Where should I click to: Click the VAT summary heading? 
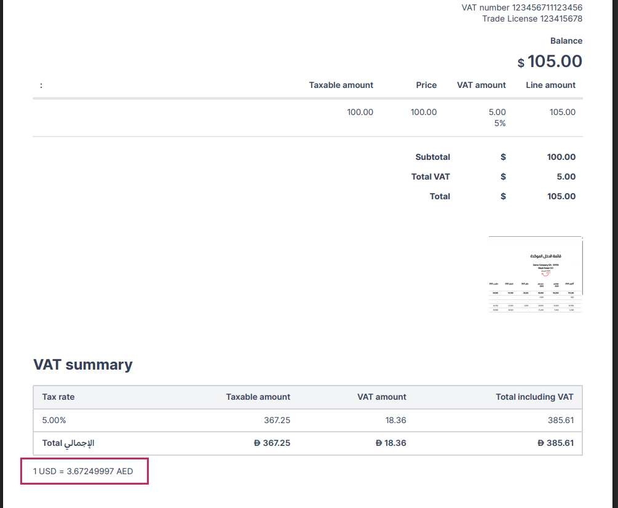(82, 365)
